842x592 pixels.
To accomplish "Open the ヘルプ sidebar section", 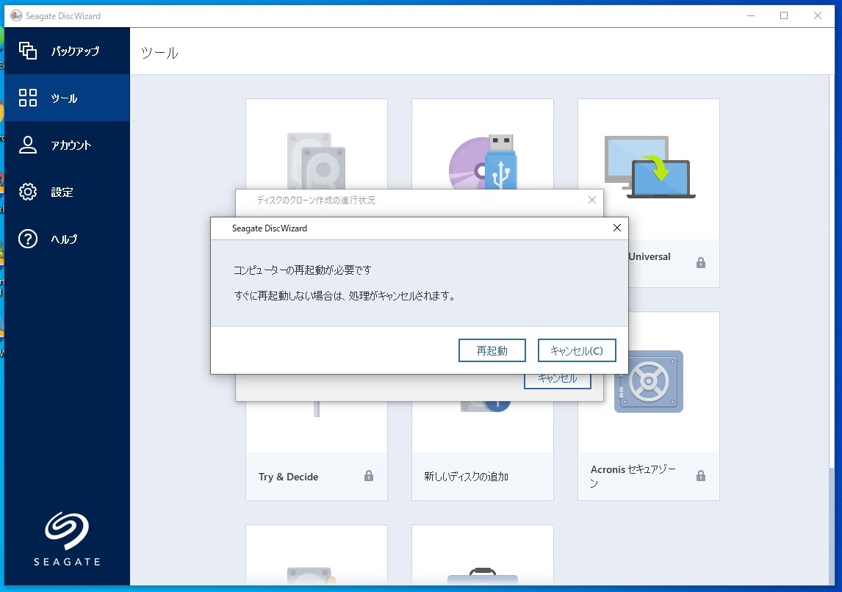I will tap(67, 239).
